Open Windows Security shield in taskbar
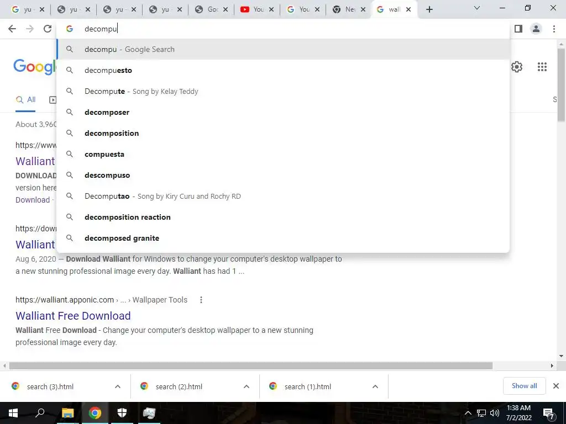The height and width of the screenshot is (424, 566). click(x=122, y=413)
